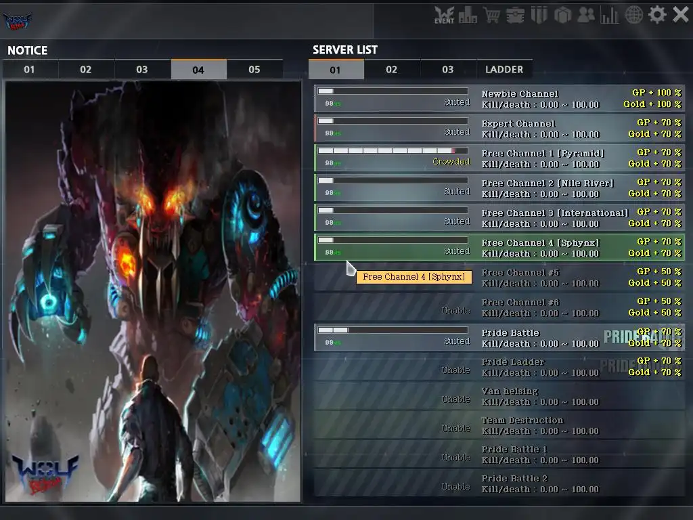Open the globe web icon
693x520 pixels.
point(633,15)
